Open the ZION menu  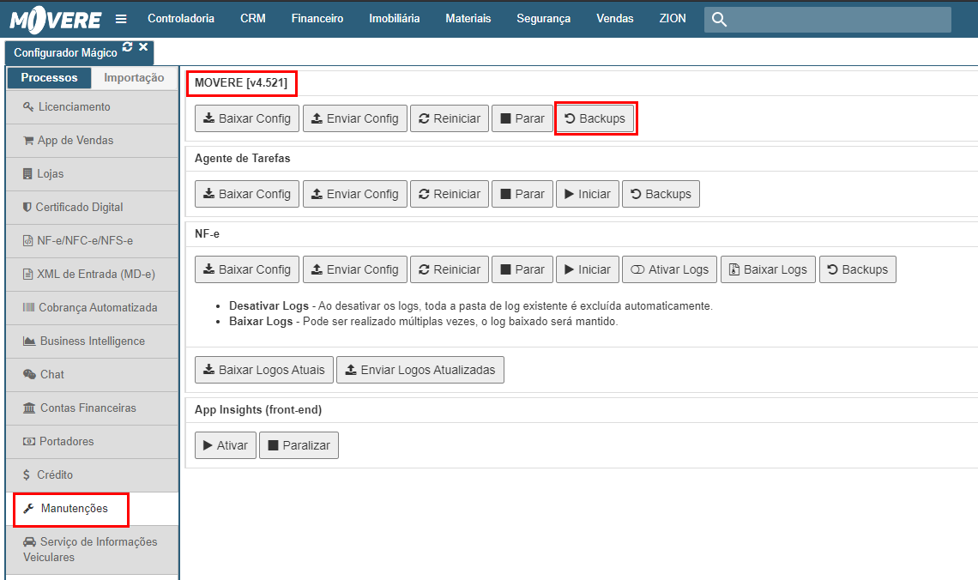[673, 19]
